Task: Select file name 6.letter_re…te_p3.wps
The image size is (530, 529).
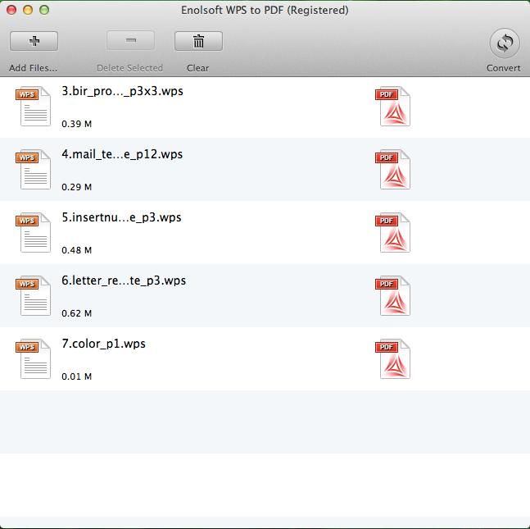Action: [124, 280]
